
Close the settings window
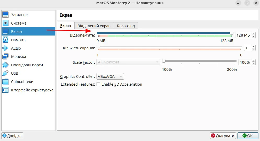(256, 3)
